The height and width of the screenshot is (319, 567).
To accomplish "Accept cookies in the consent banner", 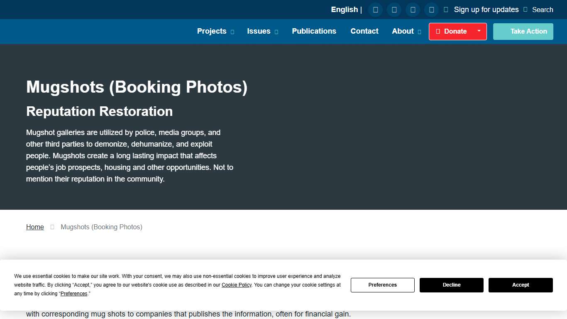I will [520, 285].
